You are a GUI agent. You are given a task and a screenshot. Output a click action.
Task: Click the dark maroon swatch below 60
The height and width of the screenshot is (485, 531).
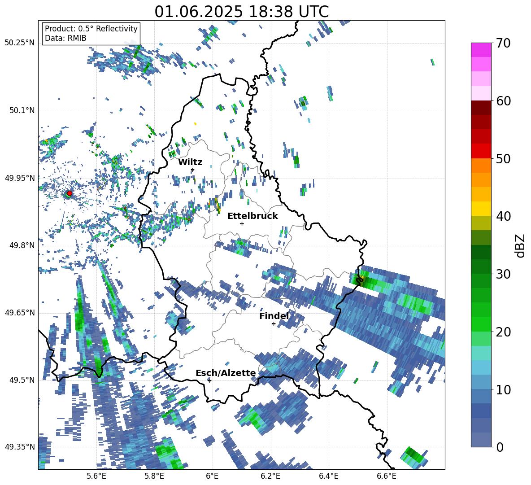[x=481, y=108]
